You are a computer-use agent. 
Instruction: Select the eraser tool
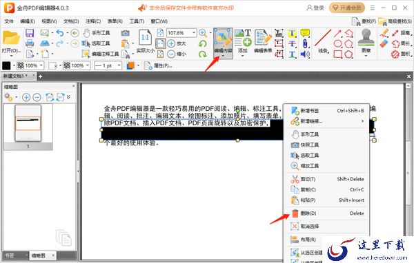(x=384, y=43)
